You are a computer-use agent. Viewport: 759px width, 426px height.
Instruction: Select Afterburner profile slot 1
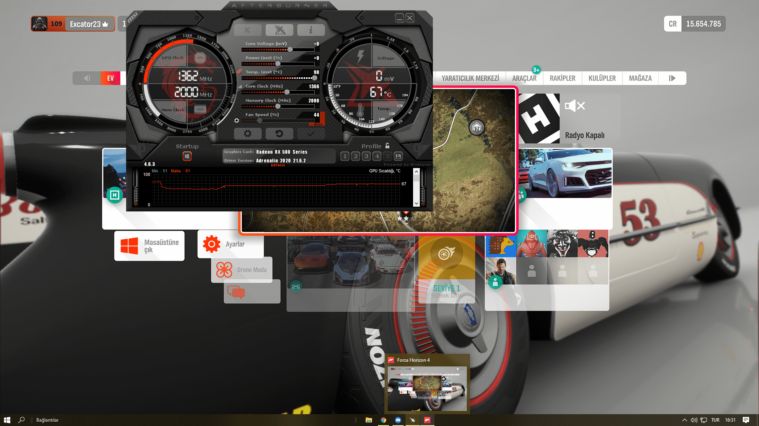click(345, 156)
